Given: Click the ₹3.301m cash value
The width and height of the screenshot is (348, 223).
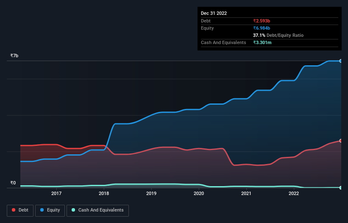Looking at the screenshot, I should 262,42.
